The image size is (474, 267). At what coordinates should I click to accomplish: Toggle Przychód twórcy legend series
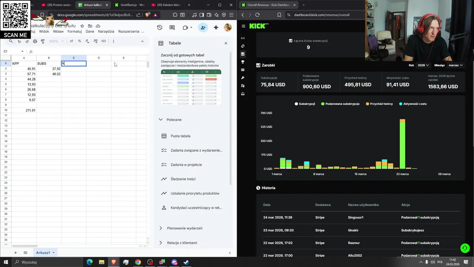(x=379, y=104)
